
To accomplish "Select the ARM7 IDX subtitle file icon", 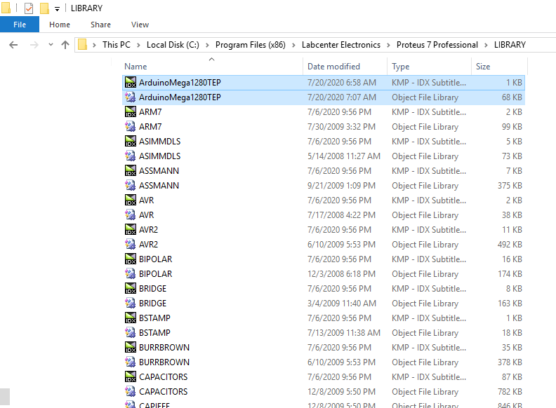I will pos(130,112).
